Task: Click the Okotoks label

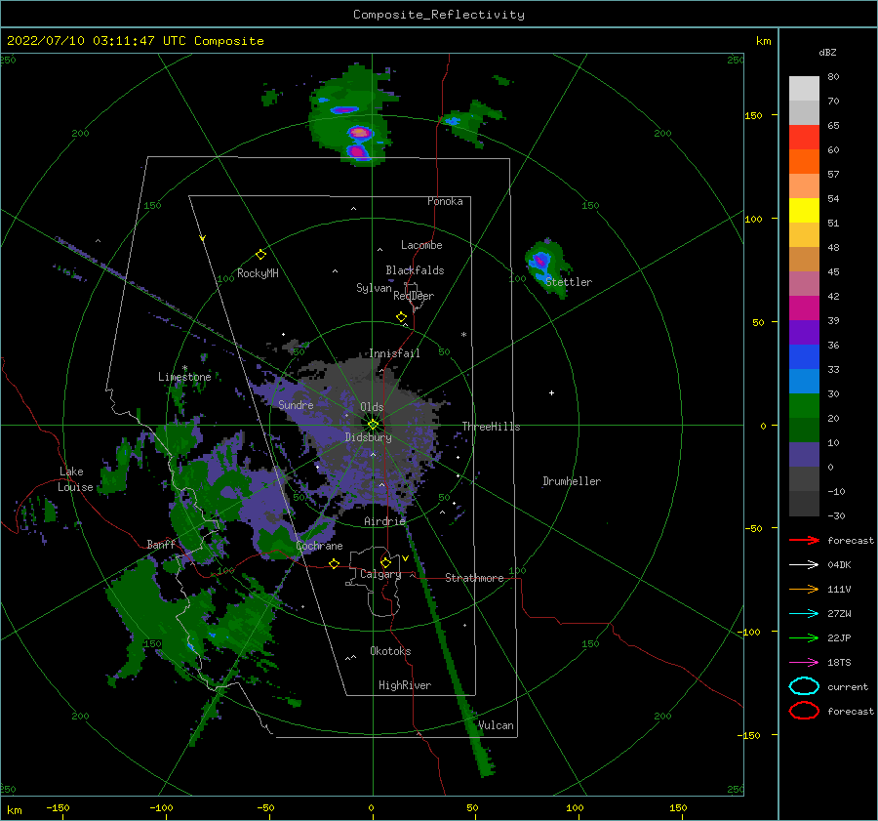Action: click(x=391, y=651)
